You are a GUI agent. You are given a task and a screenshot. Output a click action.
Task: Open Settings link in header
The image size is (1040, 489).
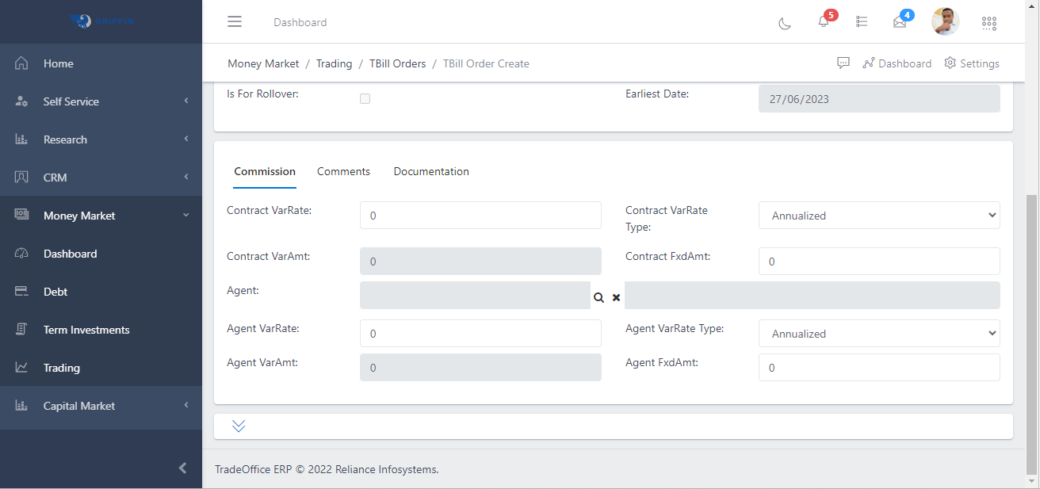972,63
